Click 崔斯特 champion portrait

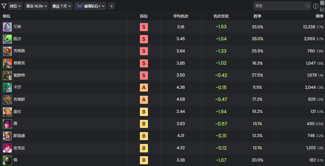[x=7, y=75]
